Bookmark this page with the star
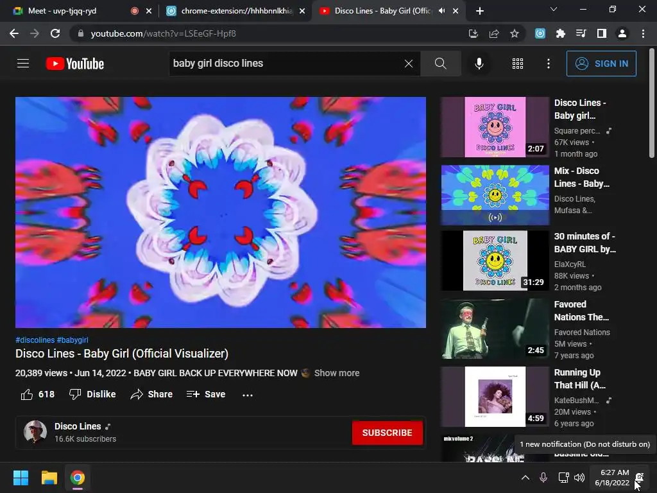The image size is (657, 493). coord(515,33)
